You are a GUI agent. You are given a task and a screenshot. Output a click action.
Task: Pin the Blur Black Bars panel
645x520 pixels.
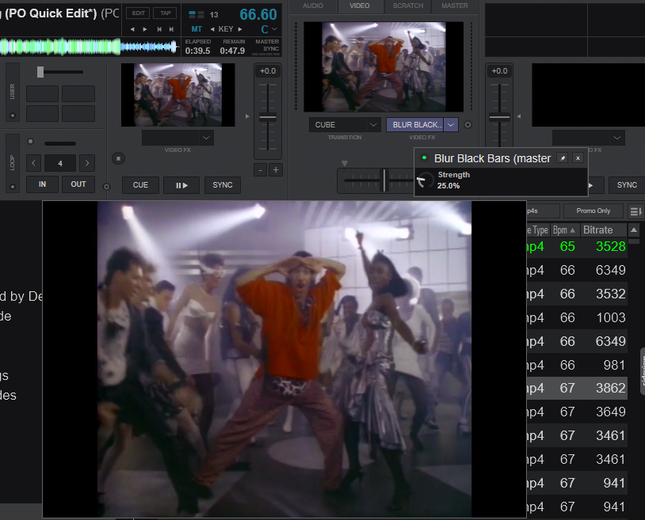click(563, 158)
